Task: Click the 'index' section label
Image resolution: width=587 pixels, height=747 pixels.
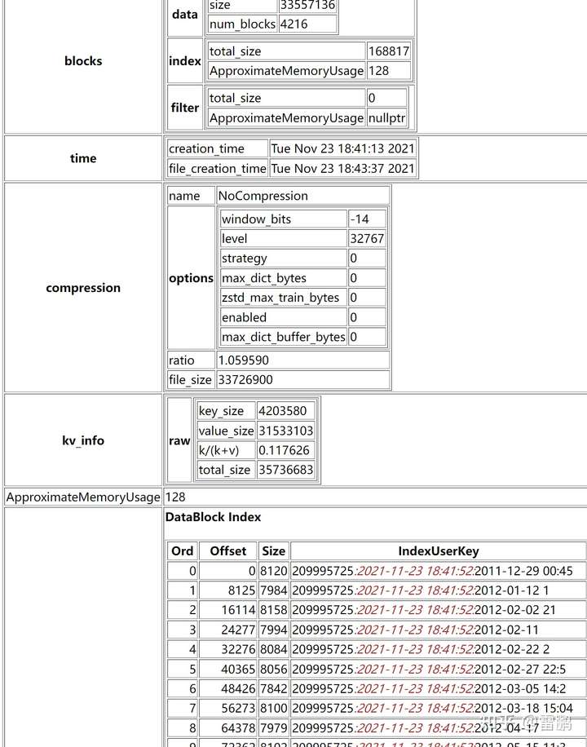Action: pyautogui.click(x=185, y=61)
